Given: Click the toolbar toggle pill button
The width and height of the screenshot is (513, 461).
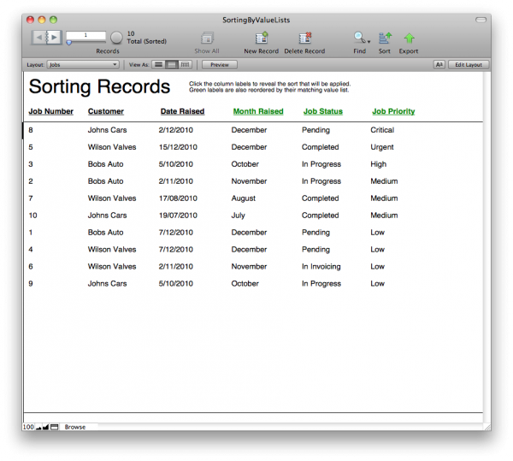Looking at the screenshot, I should (481, 20).
